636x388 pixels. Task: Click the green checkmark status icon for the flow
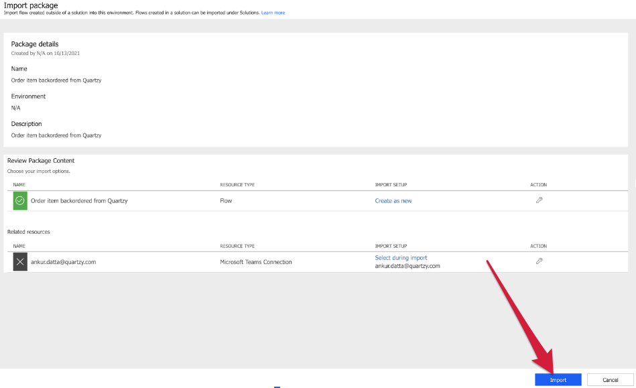click(x=20, y=200)
